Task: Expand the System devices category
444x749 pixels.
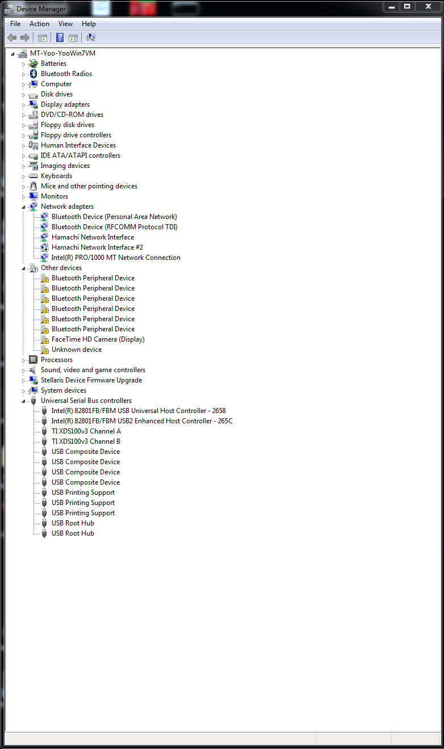Action: point(24,390)
